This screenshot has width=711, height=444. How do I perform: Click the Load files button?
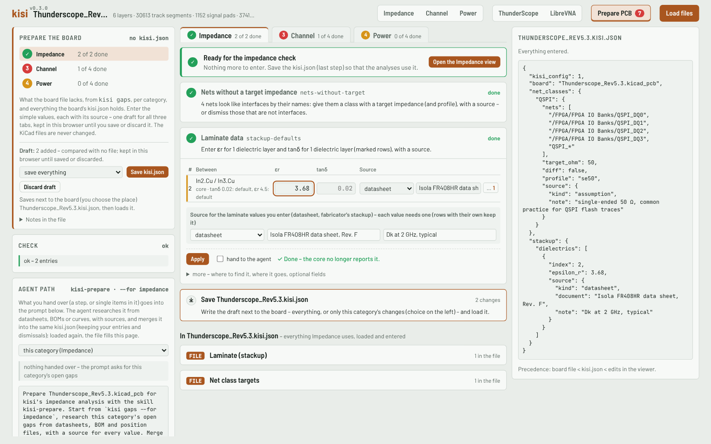[679, 13]
